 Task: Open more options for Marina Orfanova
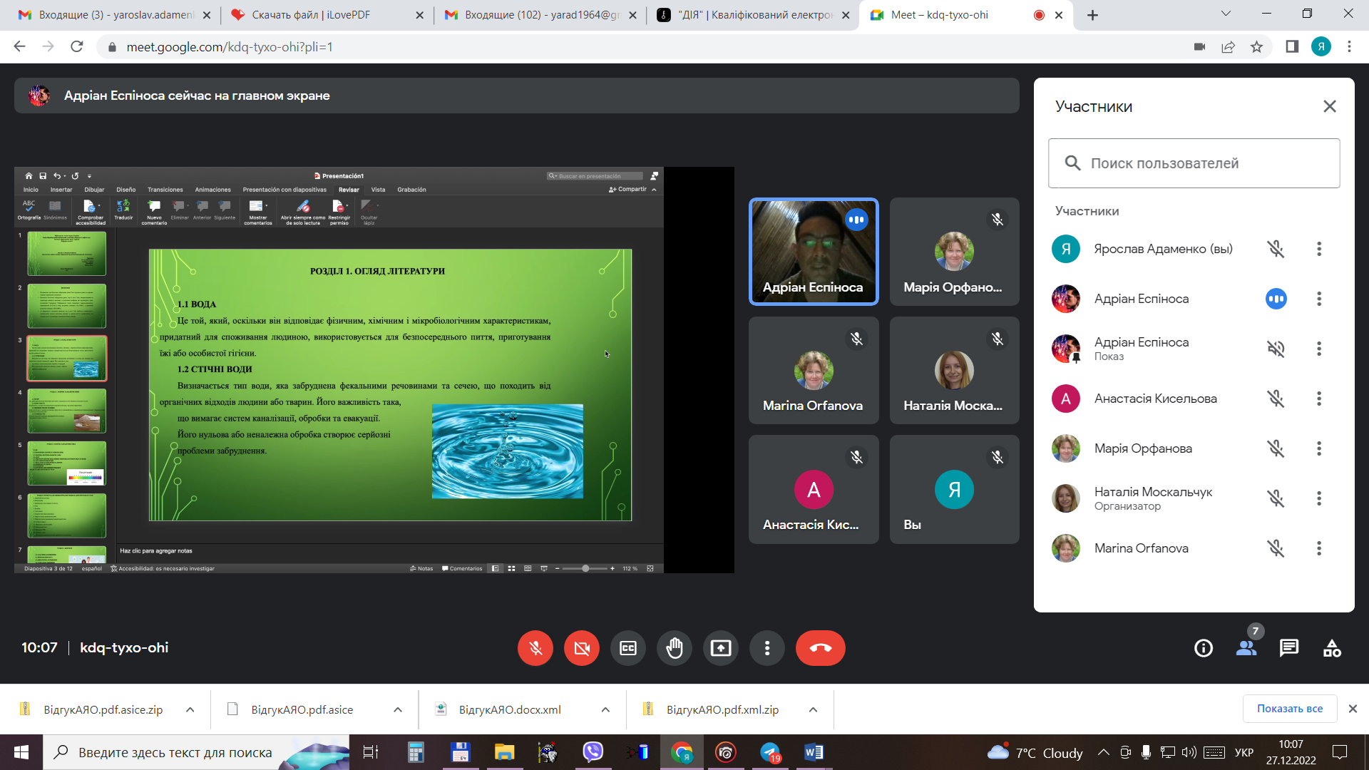coord(1319,548)
